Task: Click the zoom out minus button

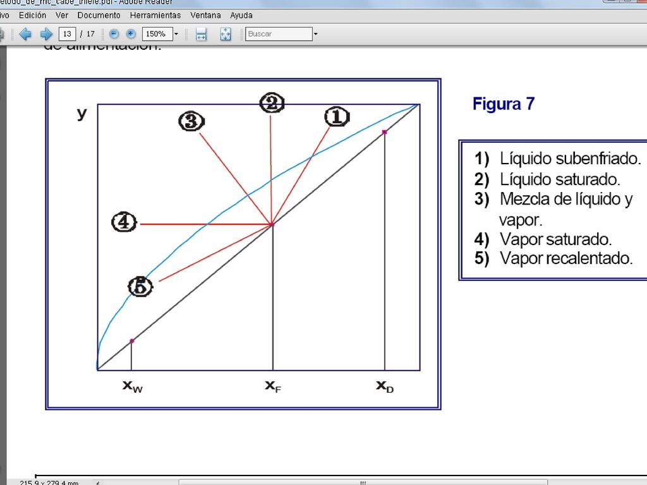Action: 114,34
